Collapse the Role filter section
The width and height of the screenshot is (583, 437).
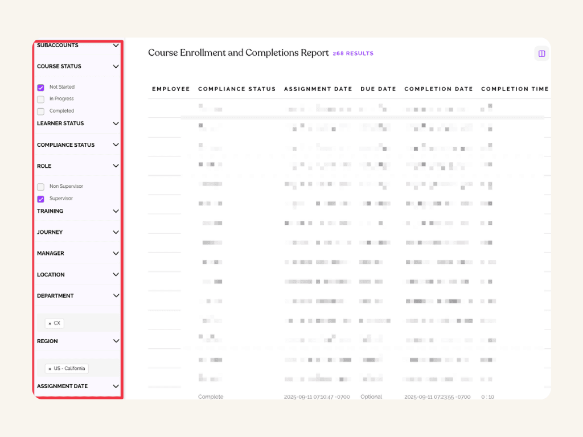[x=116, y=166]
